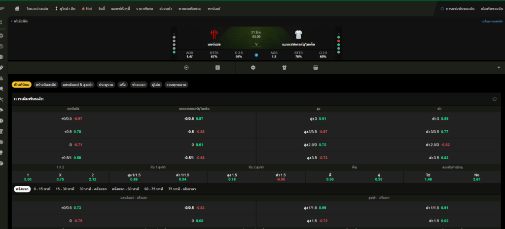505x229 pixels.
Task: Start the live stream play icon
Action: 186,68
